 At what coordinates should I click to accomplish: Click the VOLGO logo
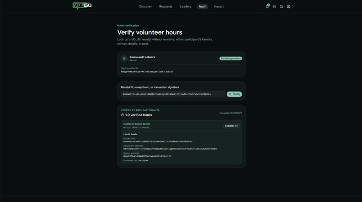(82, 6)
